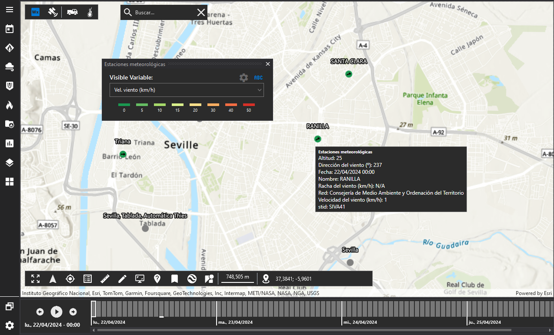The image size is (554, 335).
Task: Click the red 50 km/h legend swatch
Action: click(x=249, y=105)
